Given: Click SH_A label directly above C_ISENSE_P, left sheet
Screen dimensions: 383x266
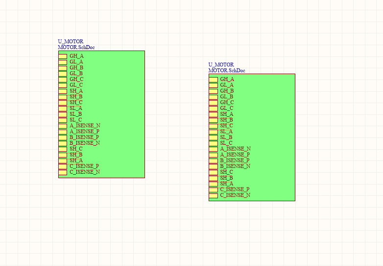Looking at the screenshot, I should 76,160.
